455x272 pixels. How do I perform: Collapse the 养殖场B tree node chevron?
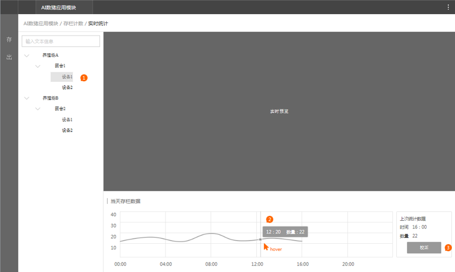click(27, 98)
